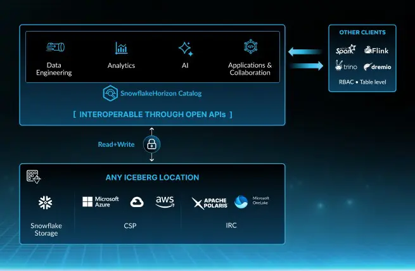This screenshot has width=415, height=271.
Task: Select the Snowflake Storage snowflake icon
Action: pos(46,203)
